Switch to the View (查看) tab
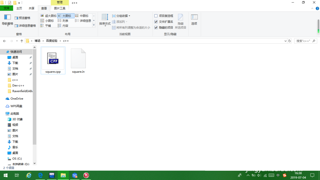Viewport: 320px width, 180px height. [44, 8]
